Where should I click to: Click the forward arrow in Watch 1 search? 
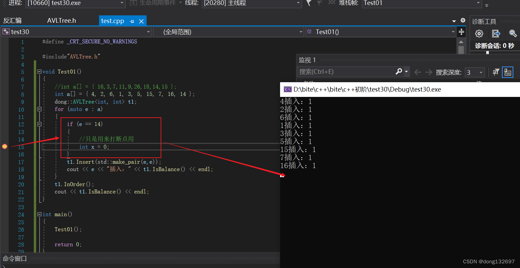tap(429, 72)
